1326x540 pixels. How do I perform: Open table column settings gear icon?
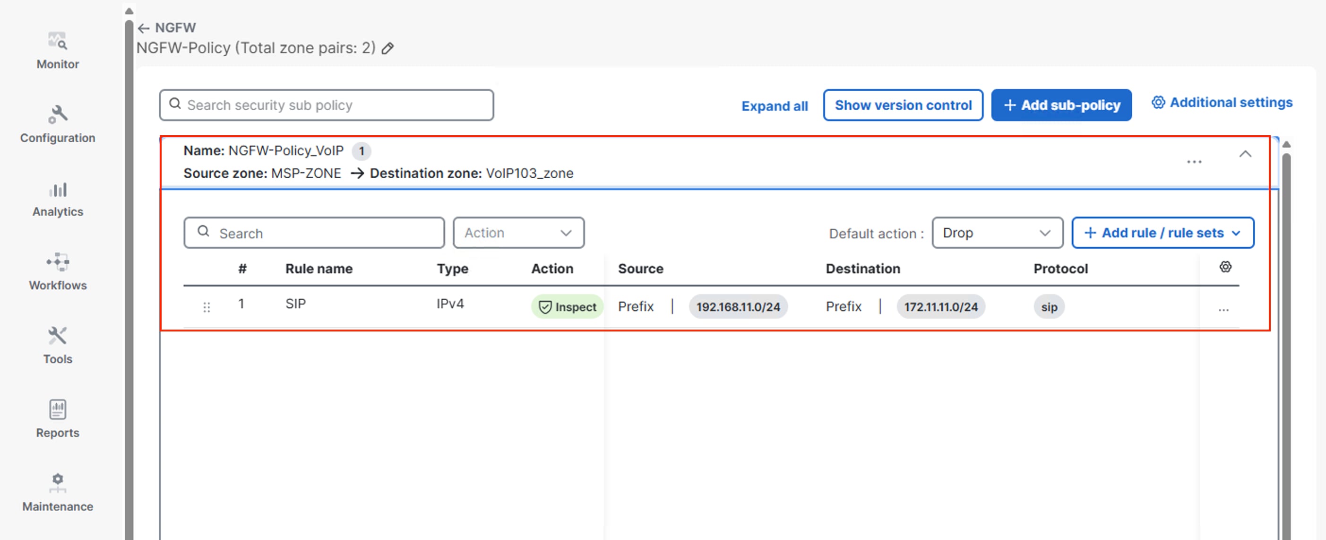tap(1225, 267)
